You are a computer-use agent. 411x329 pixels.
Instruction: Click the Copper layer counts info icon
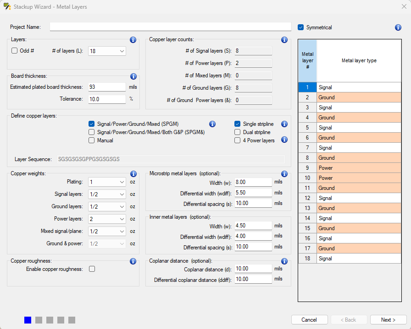pos(284,40)
